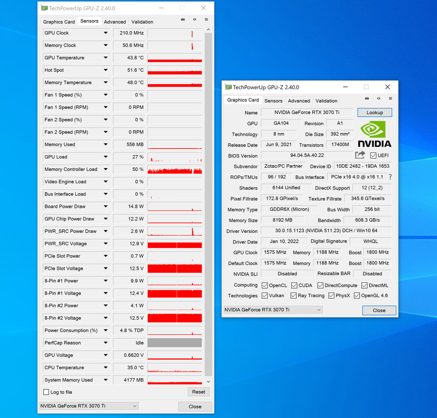Toggle the DirectCompute checkbox
Image resolution: width=437 pixels, height=418 pixels.
coord(320,285)
